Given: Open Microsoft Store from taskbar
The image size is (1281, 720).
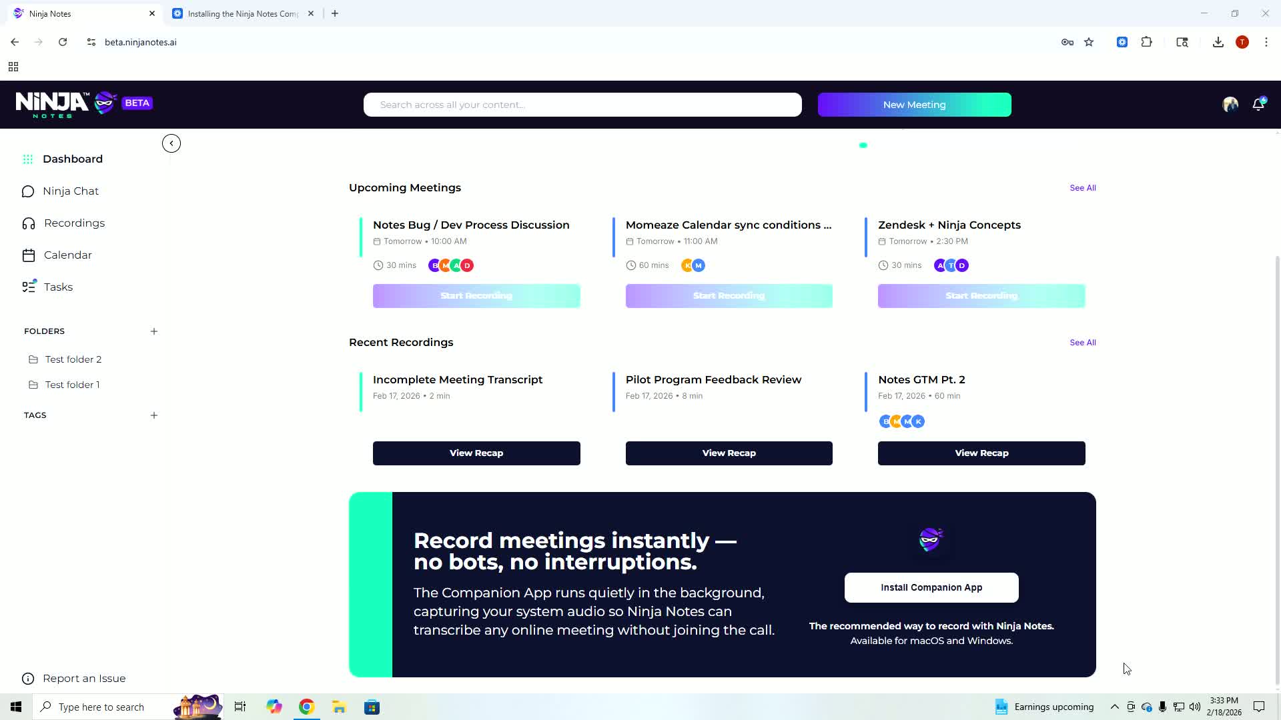Looking at the screenshot, I should 372,707.
